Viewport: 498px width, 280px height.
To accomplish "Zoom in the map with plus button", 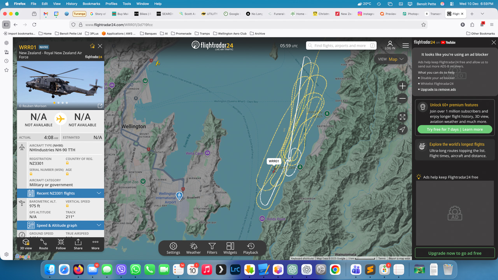I will (402, 86).
